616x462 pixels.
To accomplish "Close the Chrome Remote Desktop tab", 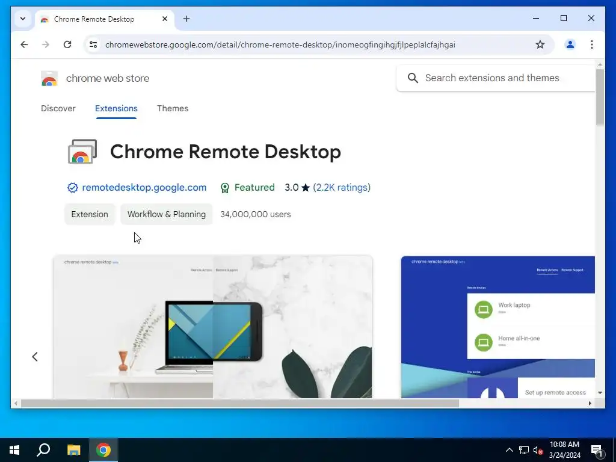I will (165, 19).
